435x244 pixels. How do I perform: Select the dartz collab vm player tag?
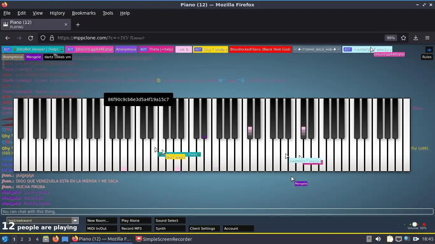tap(57, 57)
